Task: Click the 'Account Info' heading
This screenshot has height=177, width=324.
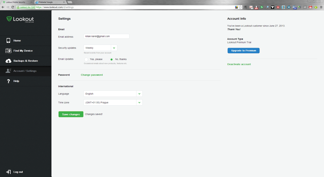Action: (236, 19)
